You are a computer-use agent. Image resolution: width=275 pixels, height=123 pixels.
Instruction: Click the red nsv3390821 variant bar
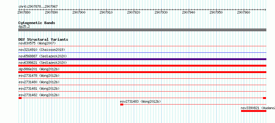(254, 111)
